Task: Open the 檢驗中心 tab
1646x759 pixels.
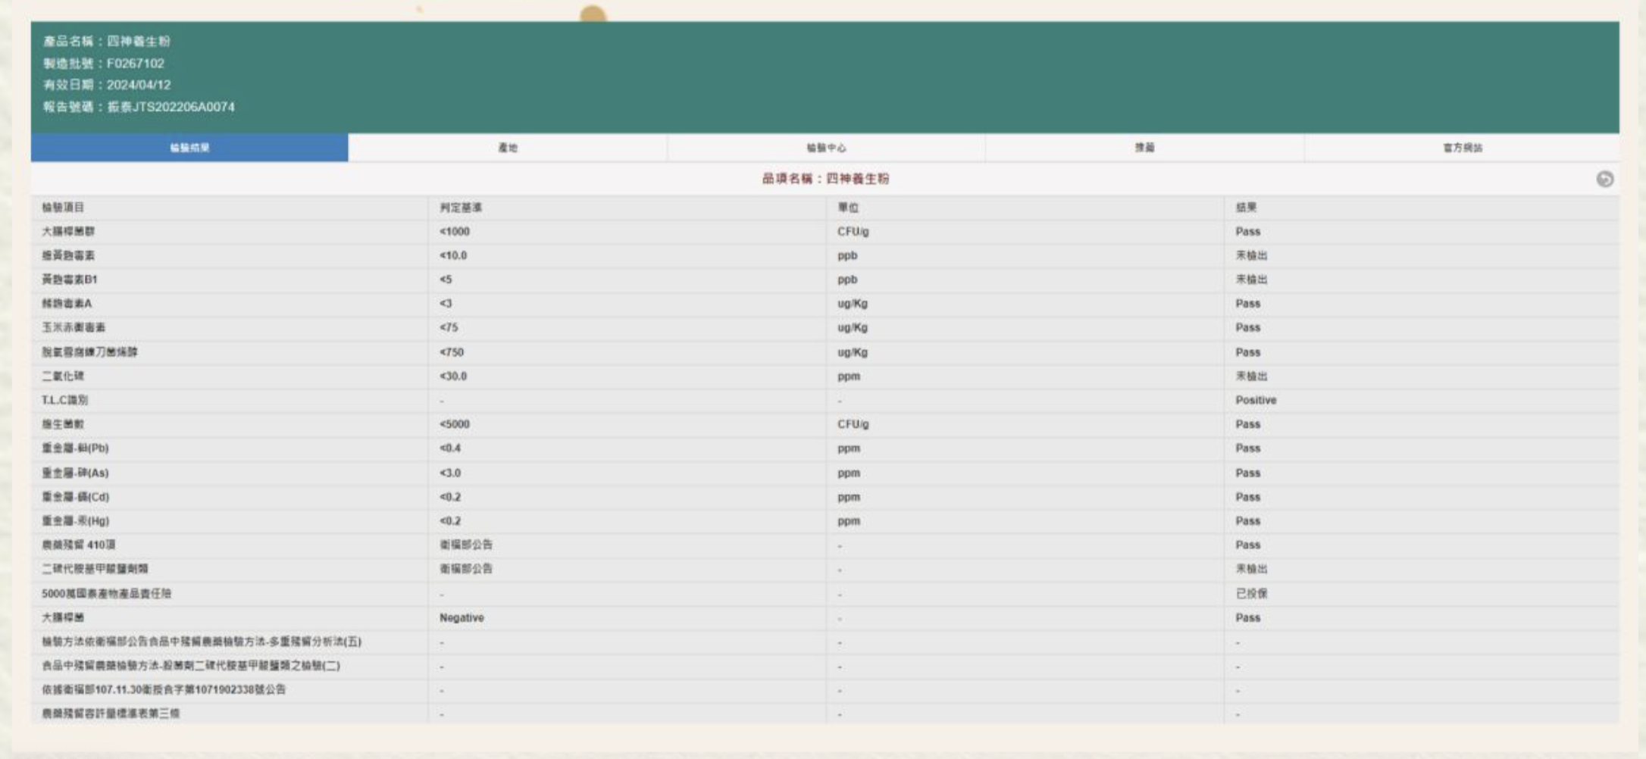Action: click(826, 148)
